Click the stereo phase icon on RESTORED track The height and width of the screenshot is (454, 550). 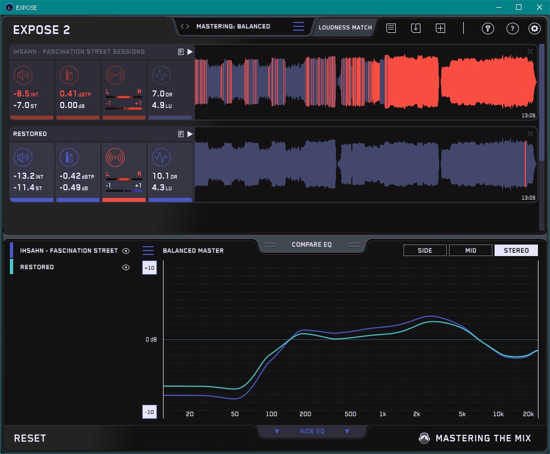pos(115,158)
